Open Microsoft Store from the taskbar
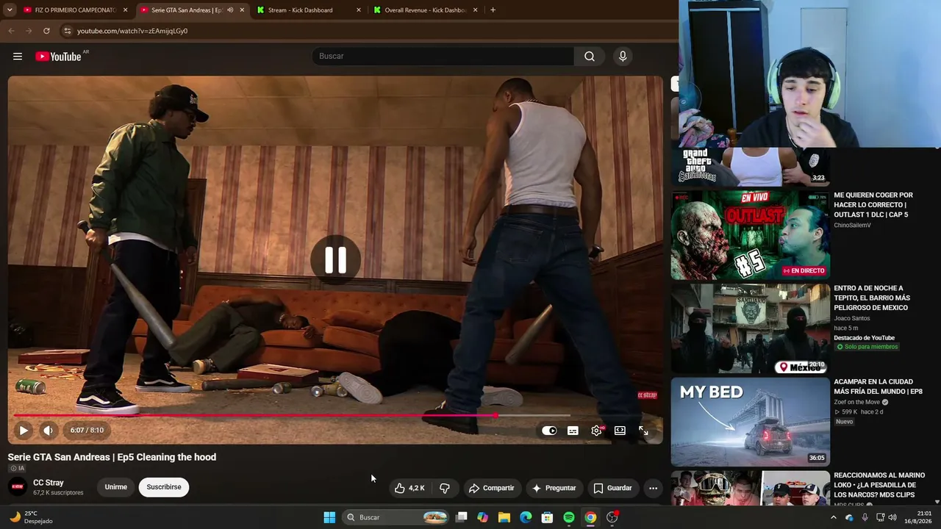 click(547, 517)
